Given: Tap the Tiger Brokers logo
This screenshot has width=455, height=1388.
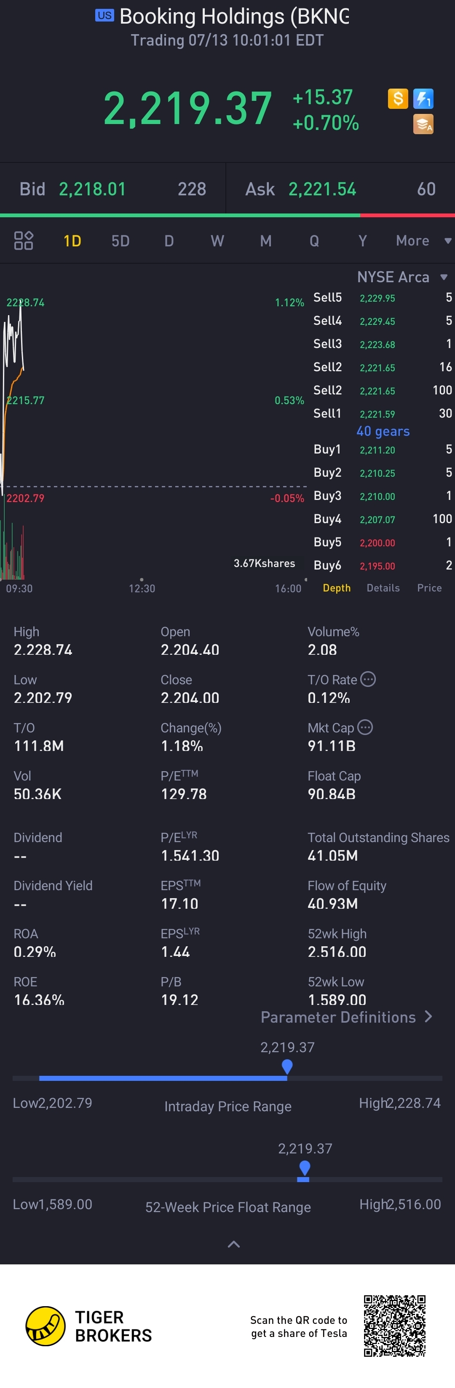Looking at the screenshot, I should tap(89, 1326).
